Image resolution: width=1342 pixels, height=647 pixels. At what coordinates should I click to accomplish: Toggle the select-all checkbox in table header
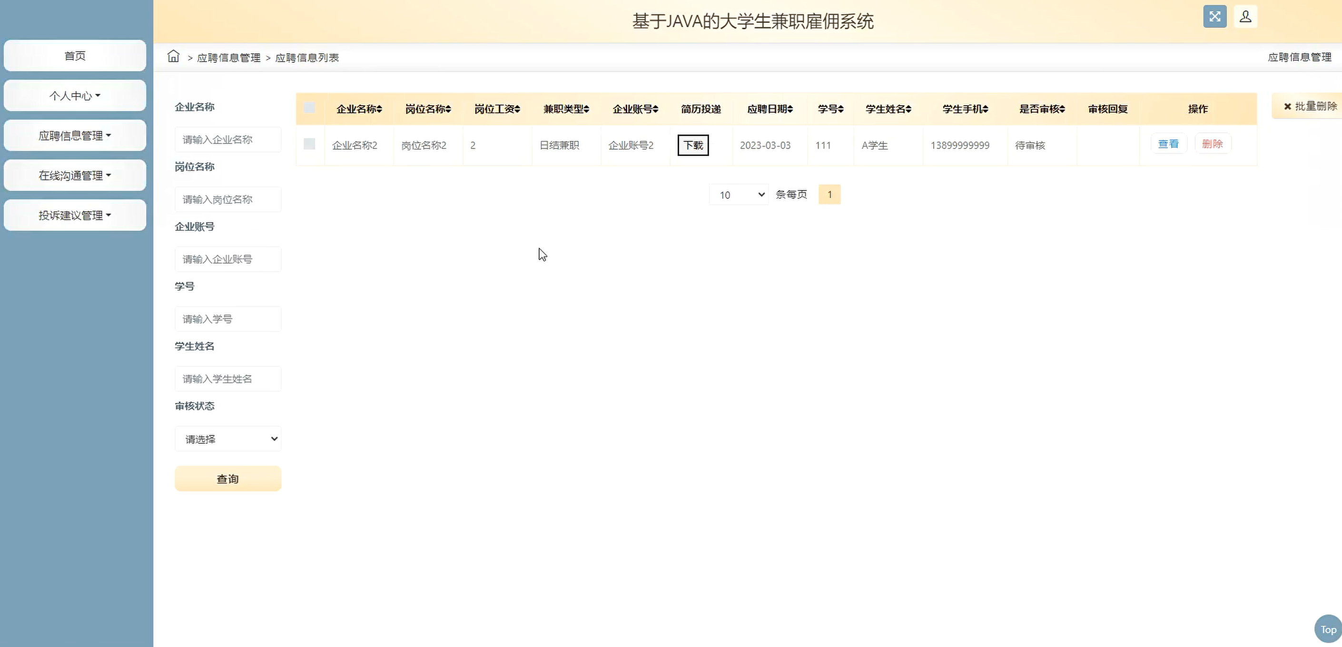309,108
